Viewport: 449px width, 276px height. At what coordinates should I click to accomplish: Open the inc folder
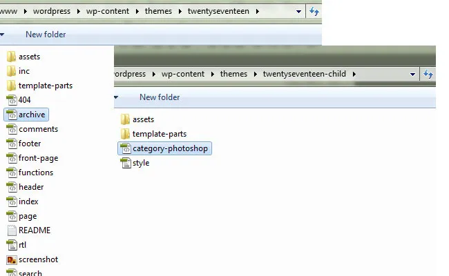point(23,71)
